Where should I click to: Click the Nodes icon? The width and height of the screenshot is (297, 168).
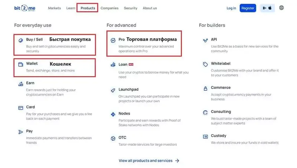113,114
